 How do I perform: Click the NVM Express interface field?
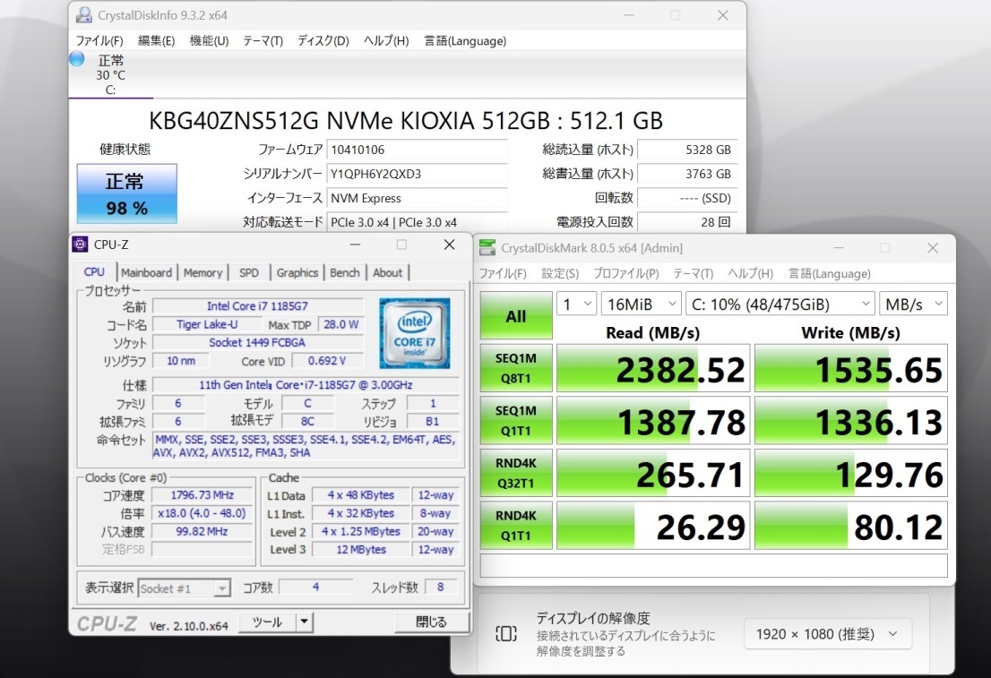tap(418, 199)
